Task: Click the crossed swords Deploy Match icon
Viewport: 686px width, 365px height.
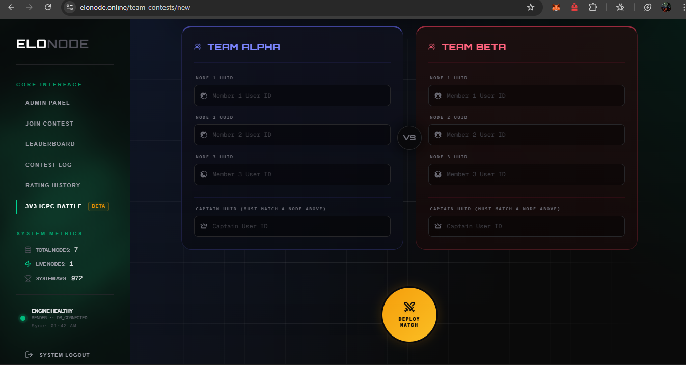Action: [x=409, y=307]
